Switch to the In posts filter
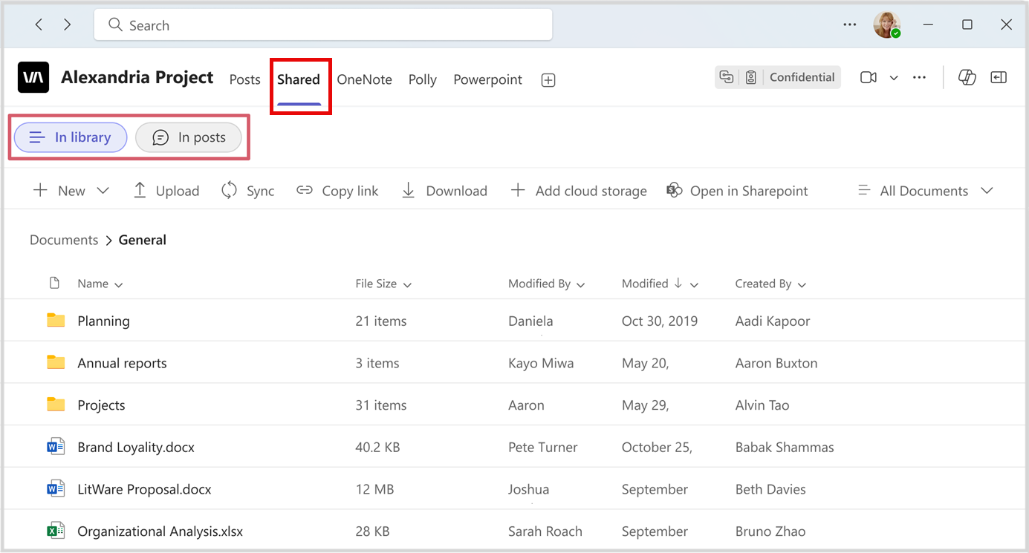 [188, 137]
